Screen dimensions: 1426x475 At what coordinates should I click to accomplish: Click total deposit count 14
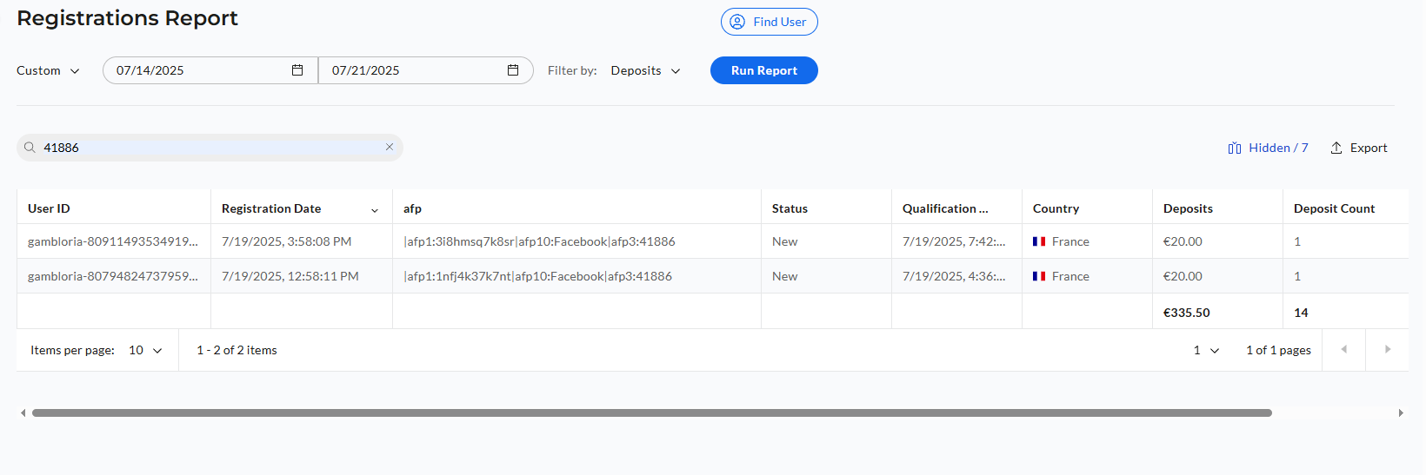click(1301, 313)
